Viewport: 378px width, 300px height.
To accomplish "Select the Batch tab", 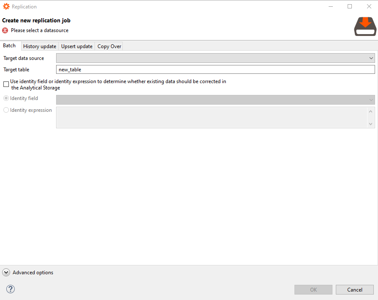I will tap(10, 46).
